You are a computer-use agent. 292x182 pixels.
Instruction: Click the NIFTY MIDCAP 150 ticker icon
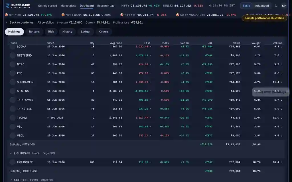[x=177, y=15]
